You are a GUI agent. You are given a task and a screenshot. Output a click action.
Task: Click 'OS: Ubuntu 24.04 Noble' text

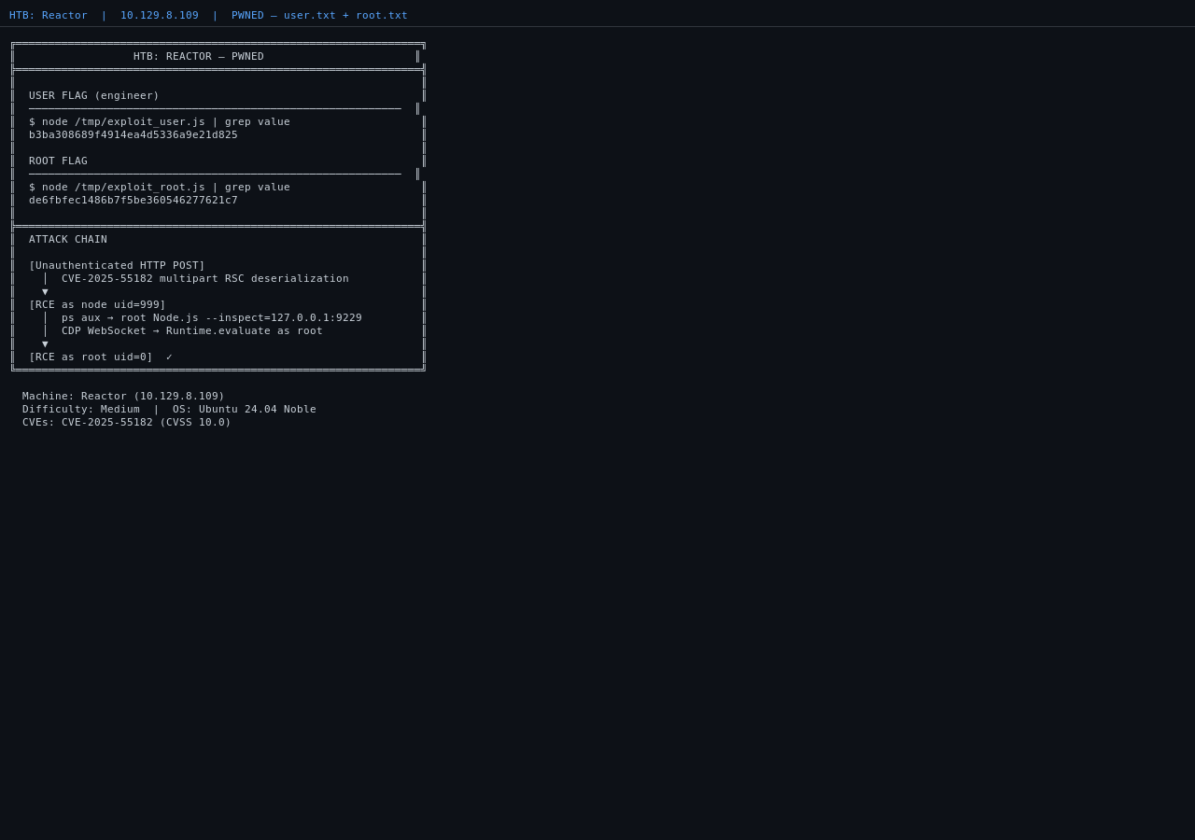pyautogui.click(x=245, y=409)
